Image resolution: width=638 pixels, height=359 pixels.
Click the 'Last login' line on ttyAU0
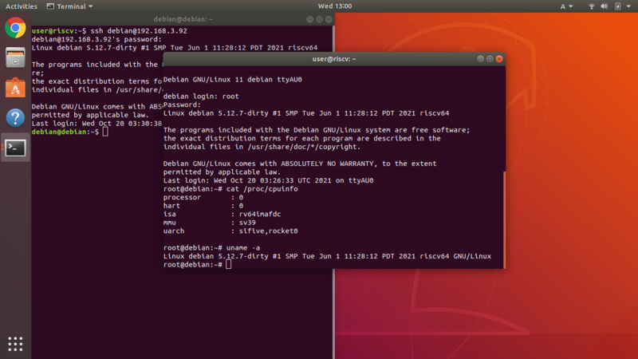click(268, 180)
